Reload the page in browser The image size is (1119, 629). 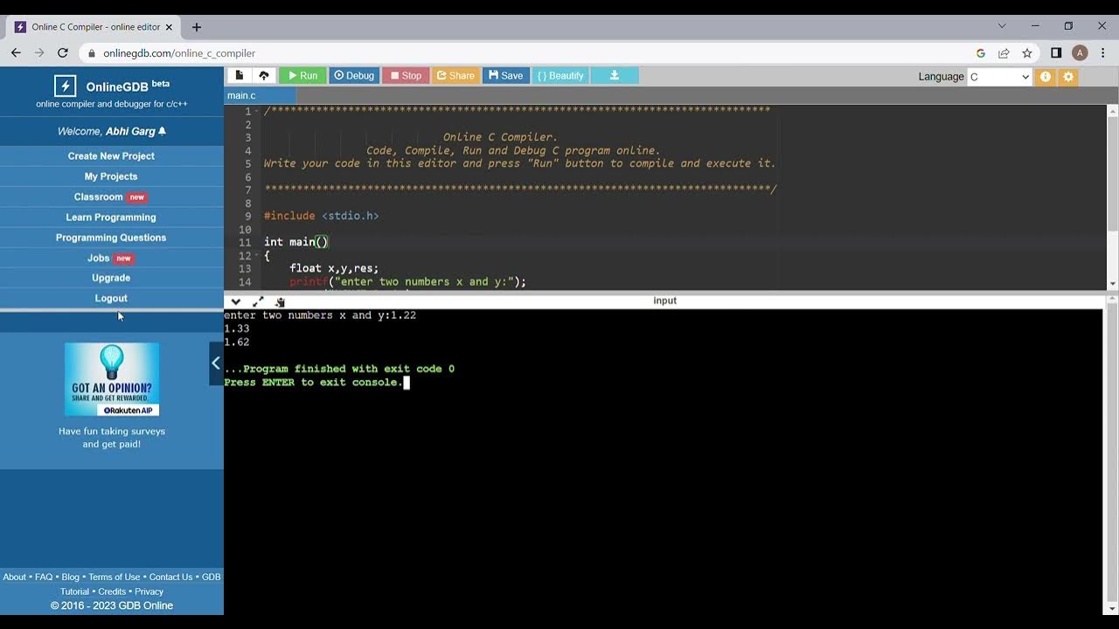[63, 52]
